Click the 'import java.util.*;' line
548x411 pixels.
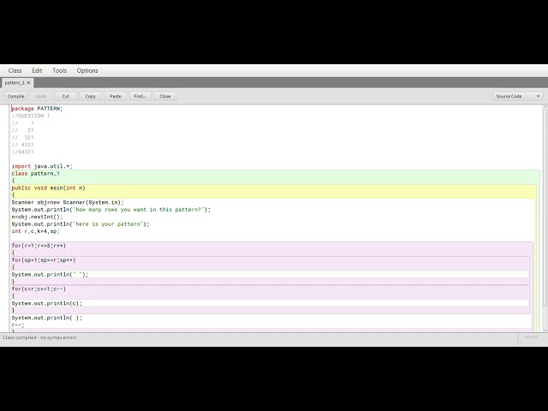[x=42, y=166]
